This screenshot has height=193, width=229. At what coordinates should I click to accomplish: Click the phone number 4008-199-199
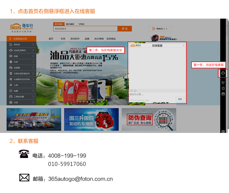pos(67,156)
